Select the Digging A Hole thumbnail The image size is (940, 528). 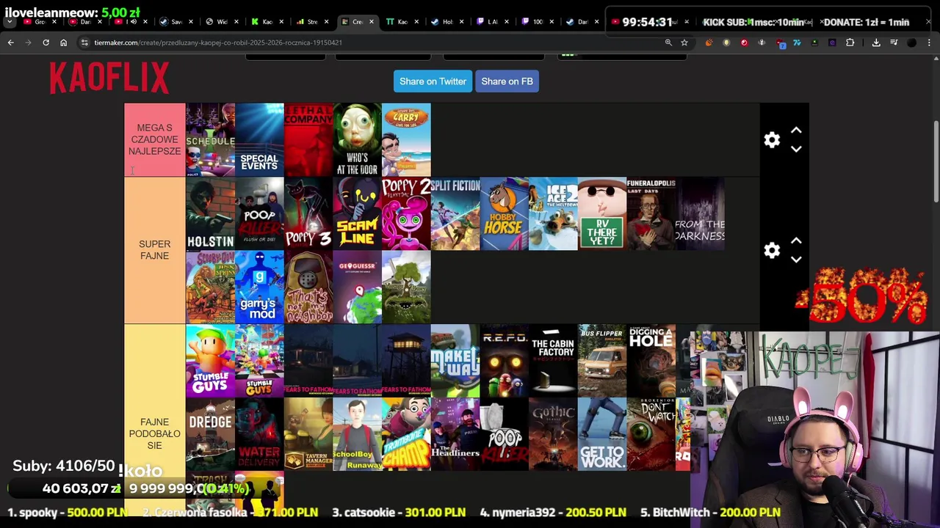click(x=651, y=362)
